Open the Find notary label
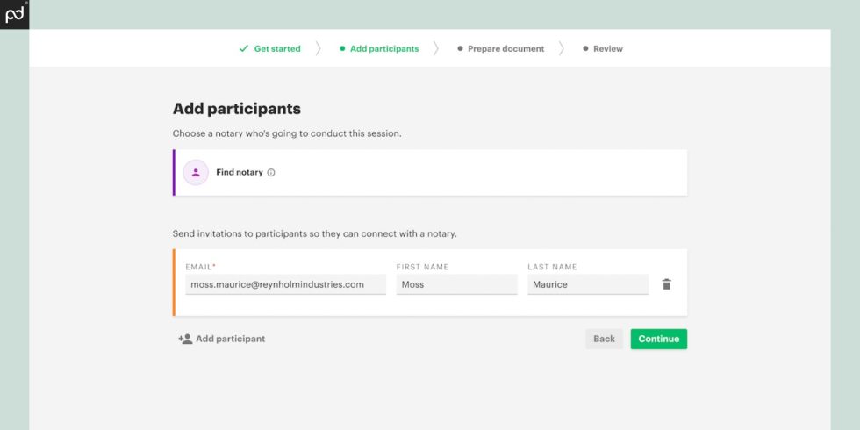 [x=240, y=173]
